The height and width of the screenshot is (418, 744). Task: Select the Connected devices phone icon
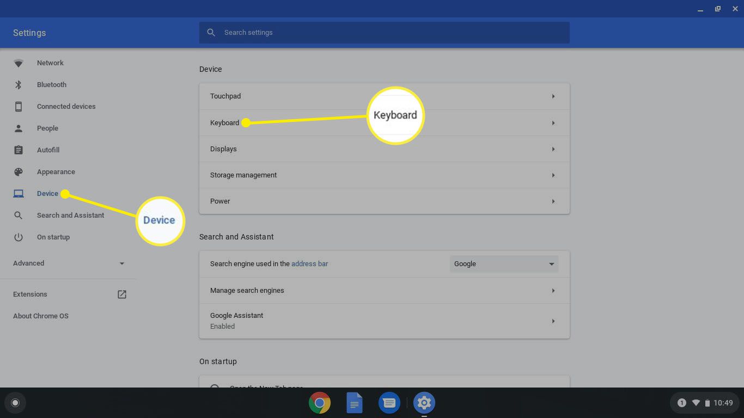point(19,107)
